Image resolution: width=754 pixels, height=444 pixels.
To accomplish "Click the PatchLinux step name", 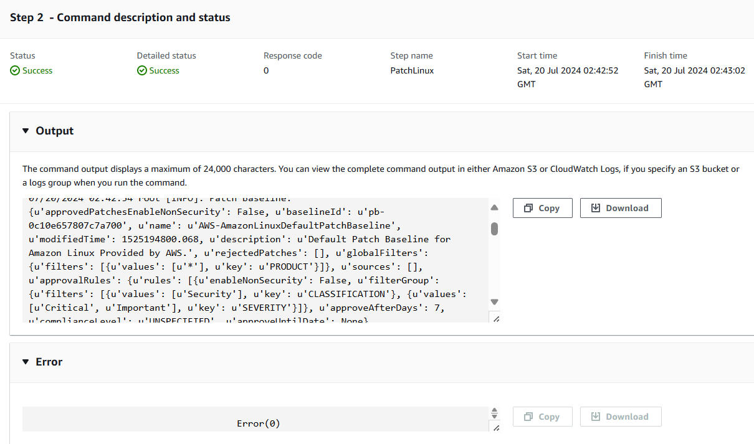I will pos(412,71).
